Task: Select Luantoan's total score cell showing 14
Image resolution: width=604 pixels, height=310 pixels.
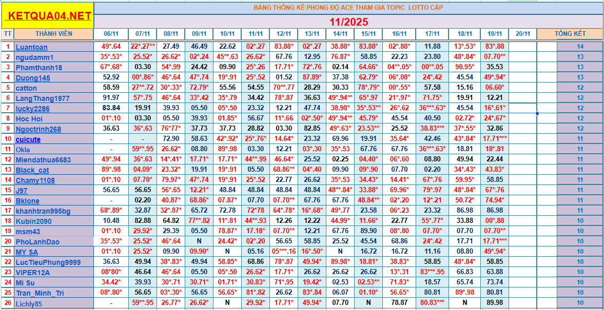Action: (x=580, y=47)
